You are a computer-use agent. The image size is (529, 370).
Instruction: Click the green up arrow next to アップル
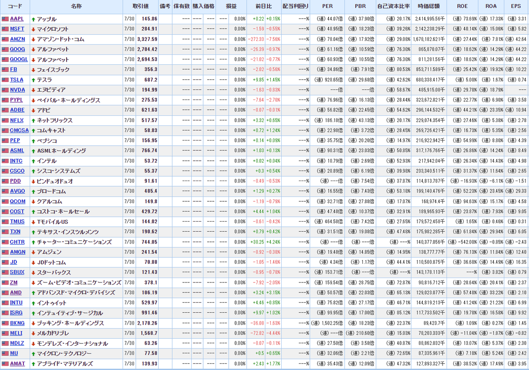[x=34, y=19]
